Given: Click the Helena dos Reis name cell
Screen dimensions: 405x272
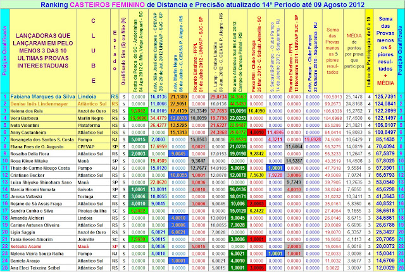Looking at the screenshot, I should (x=43, y=111).
